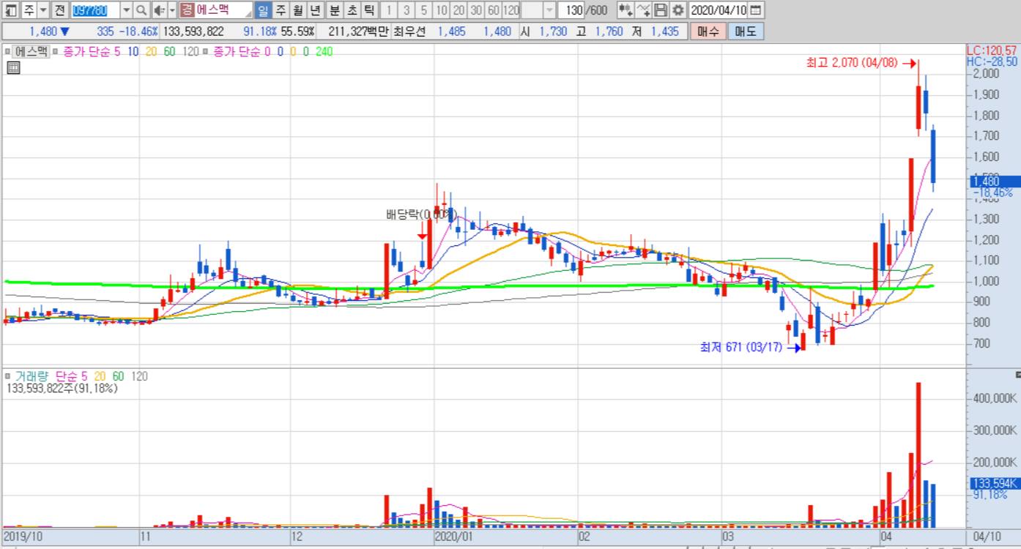Click the 거래량 단순 5 20 60 120 legend
Screen dimensions: 1021x549
click(x=81, y=376)
